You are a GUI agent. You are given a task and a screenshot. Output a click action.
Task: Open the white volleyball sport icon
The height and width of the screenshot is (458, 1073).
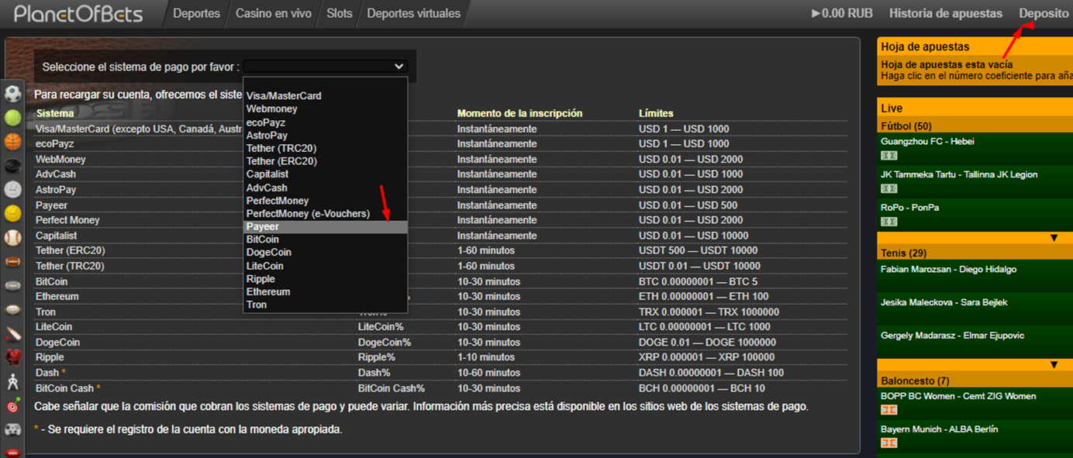point(13,190)
